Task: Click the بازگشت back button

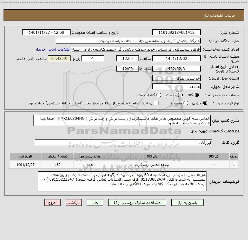Action: coord(74,203)
